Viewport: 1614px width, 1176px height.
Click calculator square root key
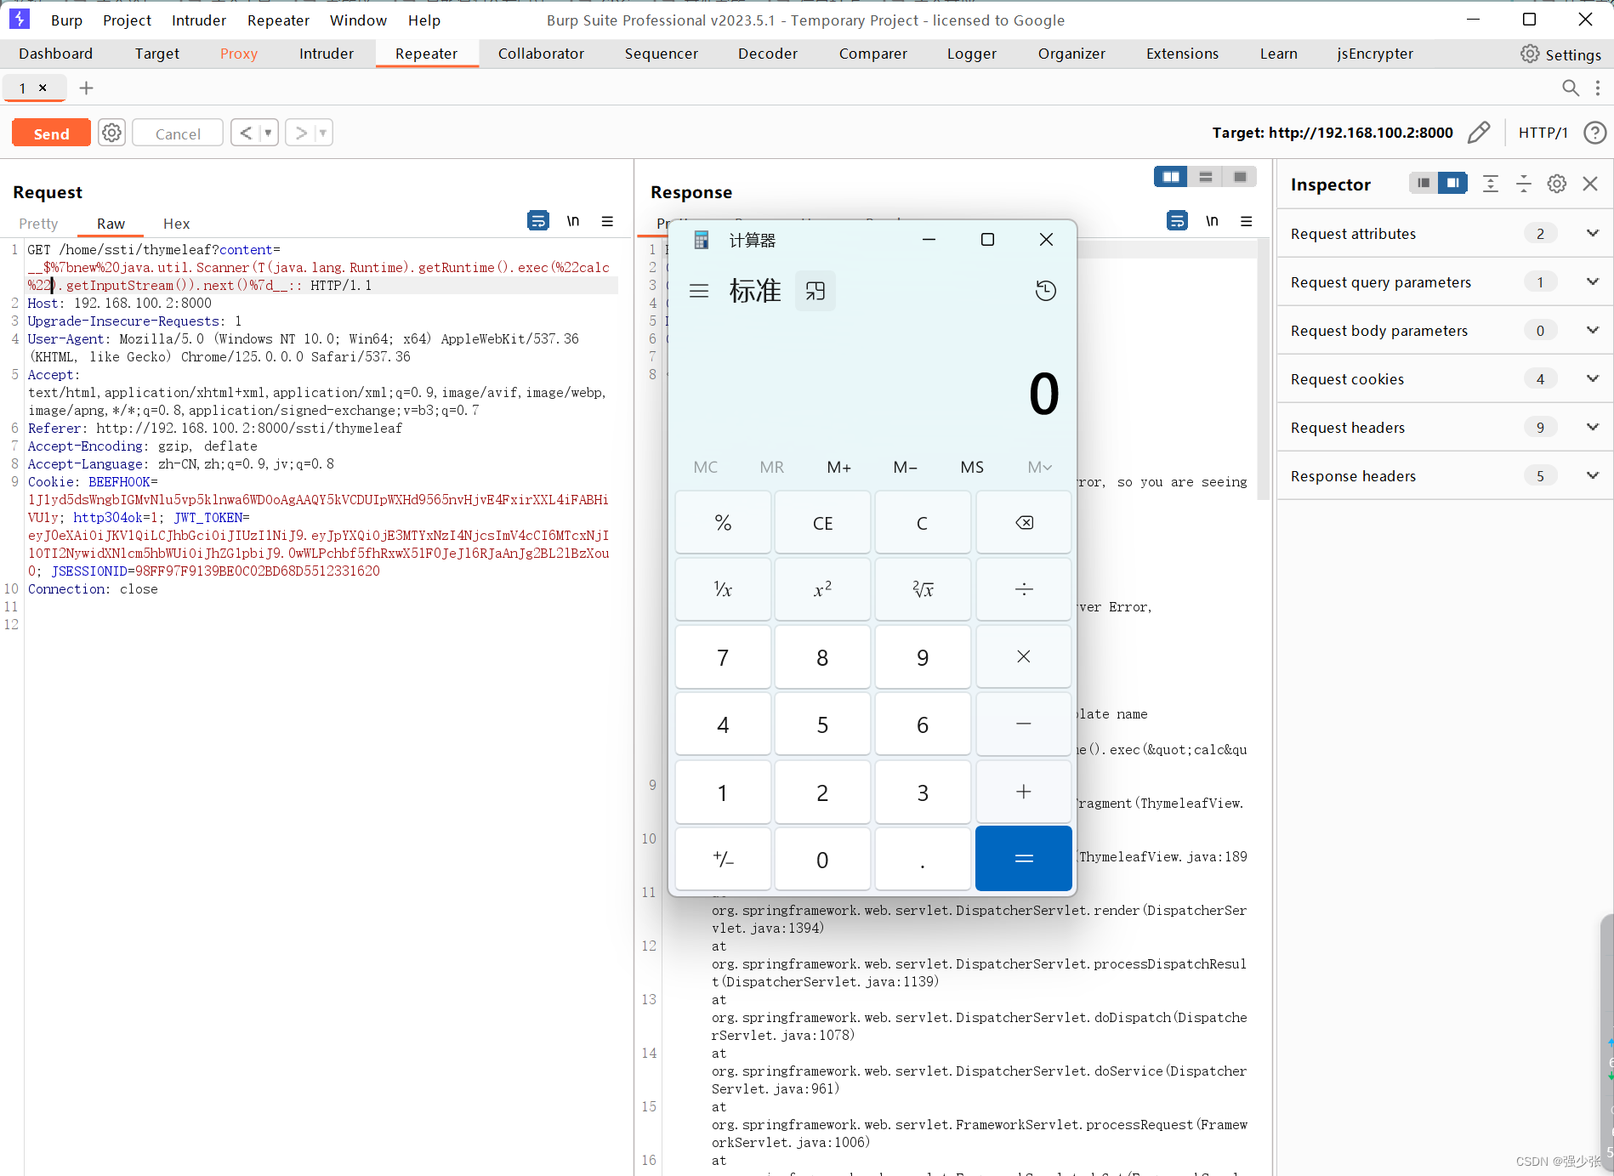pyautogui.click(x=923, y=589)
